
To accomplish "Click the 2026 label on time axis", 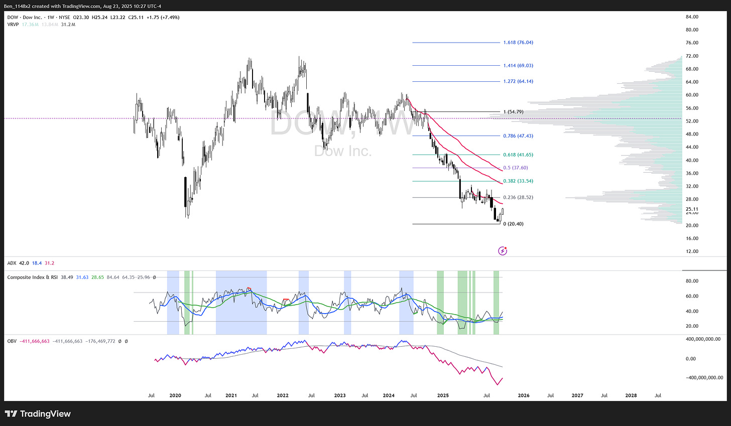I will [x=524, y=395].
